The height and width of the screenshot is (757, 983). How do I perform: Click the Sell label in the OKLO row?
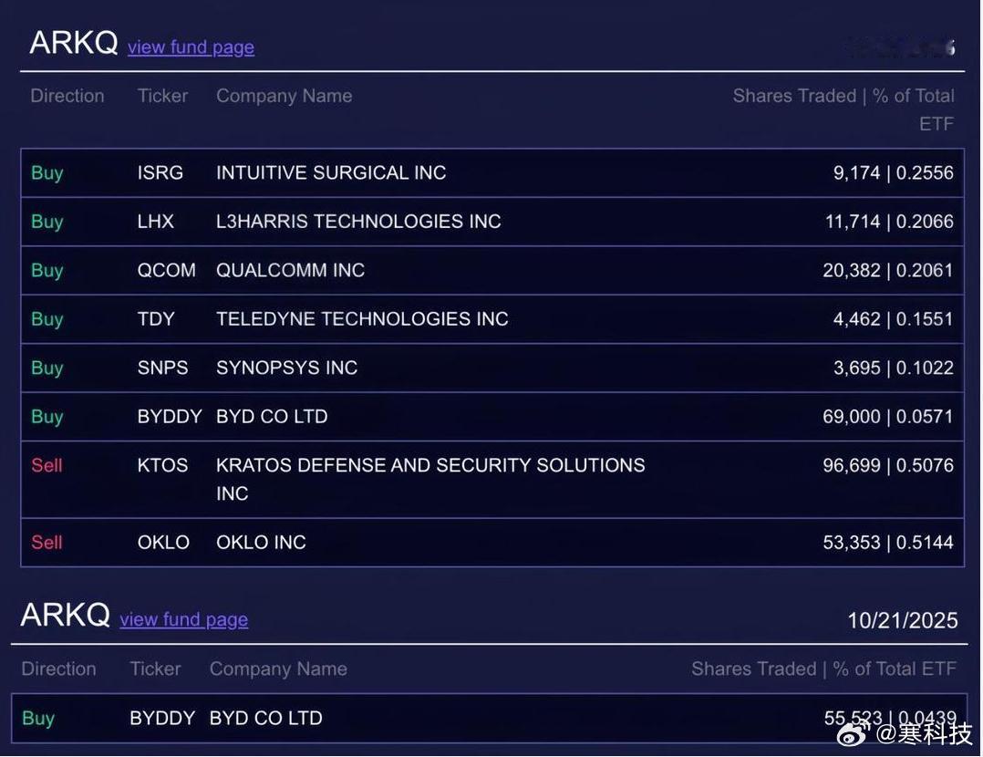47,543
